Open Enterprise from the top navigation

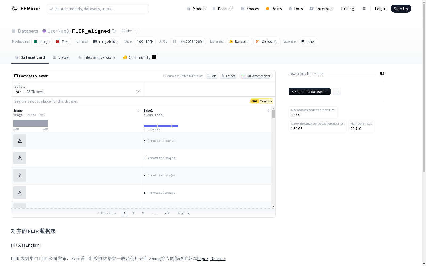pyautogui.click(x=322, y=9)
